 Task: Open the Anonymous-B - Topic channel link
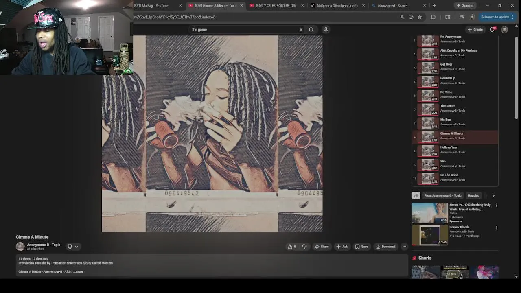(x=44, y=245)
